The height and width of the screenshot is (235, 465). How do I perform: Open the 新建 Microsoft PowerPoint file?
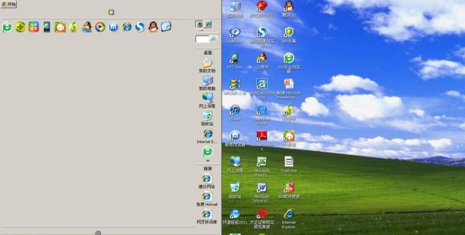(x=289, y=89)
